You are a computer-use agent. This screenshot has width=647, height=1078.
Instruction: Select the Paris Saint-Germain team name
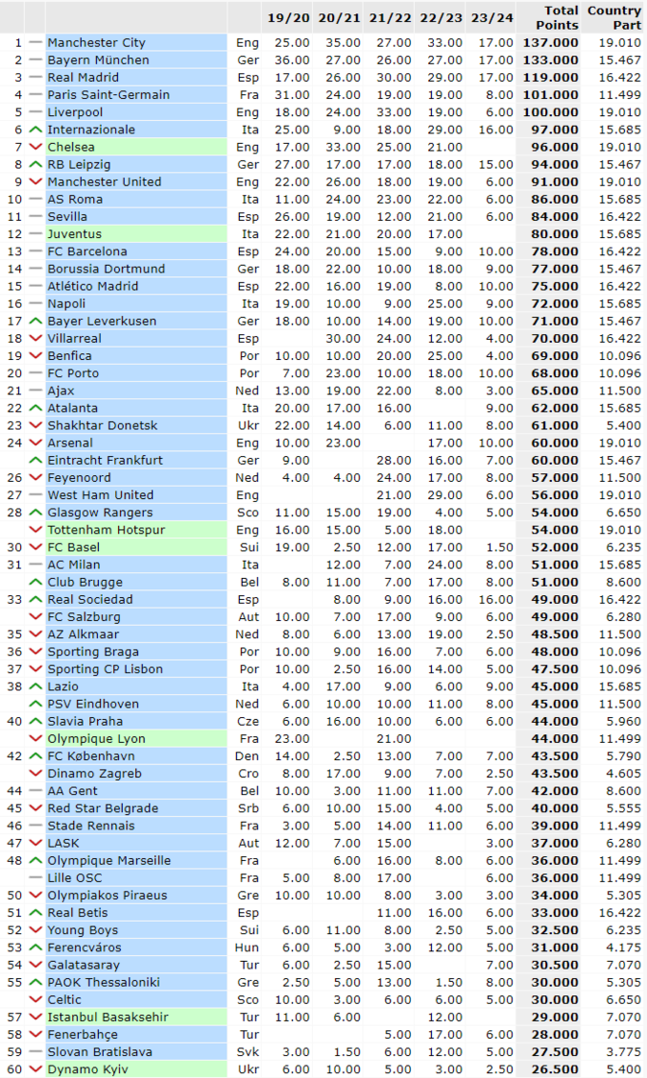(x=108, y=94)
